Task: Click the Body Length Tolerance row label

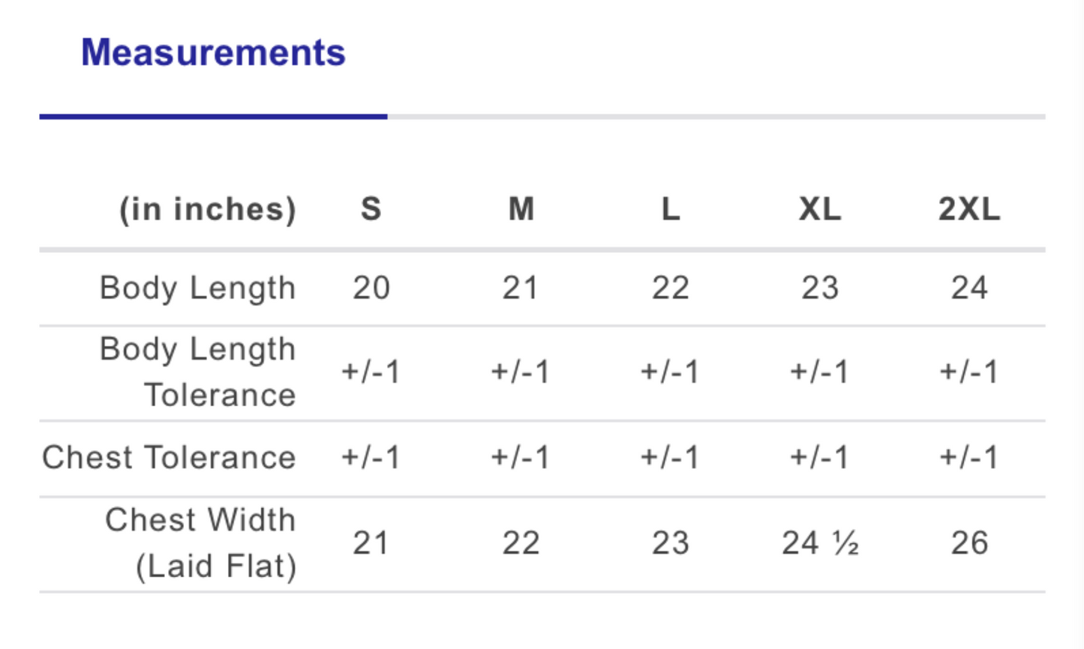Action: coord(198,372)
